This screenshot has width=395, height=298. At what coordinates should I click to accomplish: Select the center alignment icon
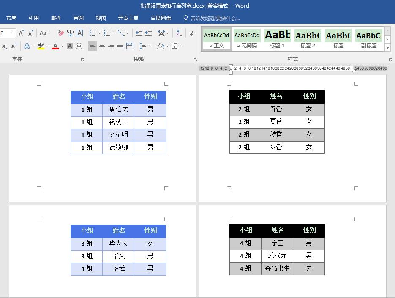pos(101,46)
